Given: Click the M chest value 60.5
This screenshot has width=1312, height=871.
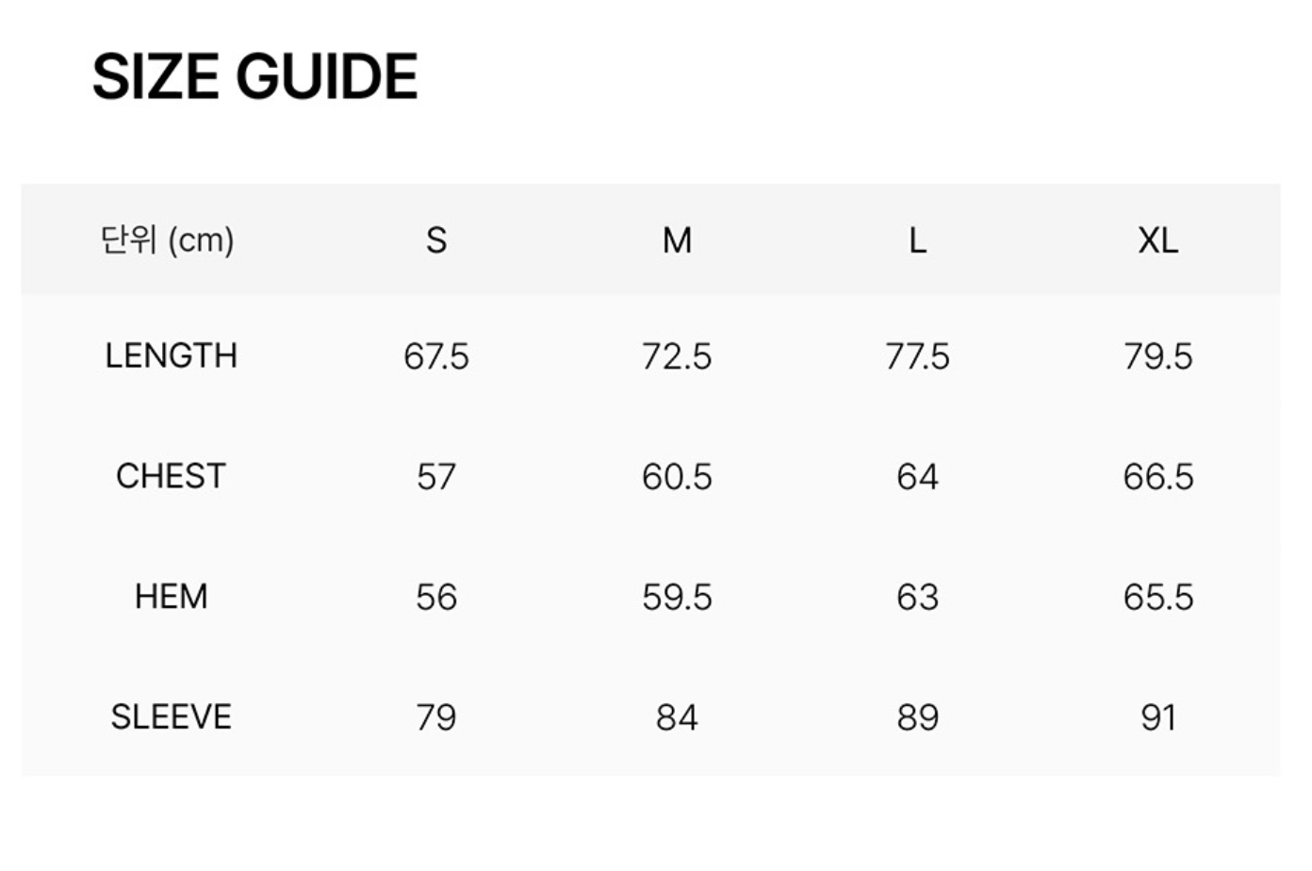Looking at the screenshot, I should (x=677, y=477).
